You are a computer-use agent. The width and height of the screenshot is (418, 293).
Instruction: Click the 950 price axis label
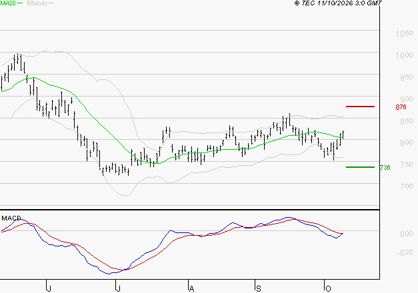pos(407,77)
